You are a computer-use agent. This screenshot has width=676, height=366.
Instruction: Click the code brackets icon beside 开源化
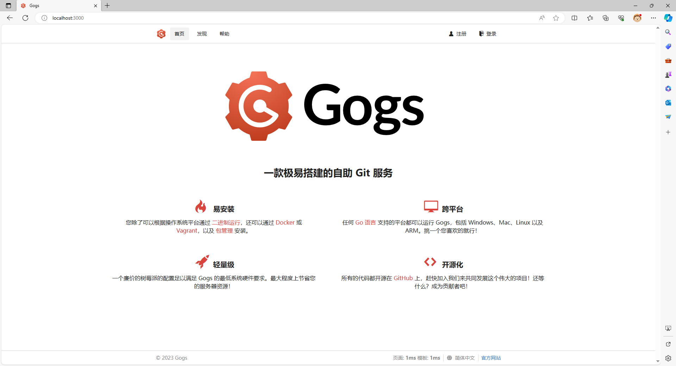(x=430, y=262)
